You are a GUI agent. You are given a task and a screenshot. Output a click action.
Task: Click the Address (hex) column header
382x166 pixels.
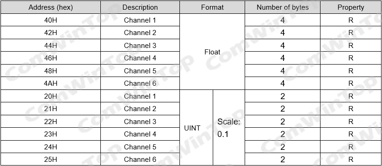pos(51,7)
